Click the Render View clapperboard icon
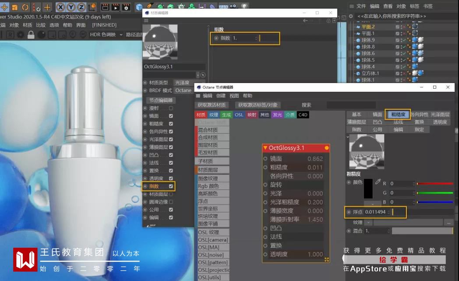Screen dimensions: 459x281 (105, 7)
